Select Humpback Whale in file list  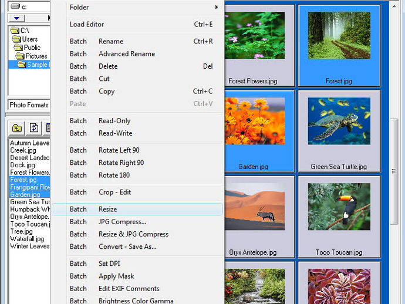click(x=29, y=209)
